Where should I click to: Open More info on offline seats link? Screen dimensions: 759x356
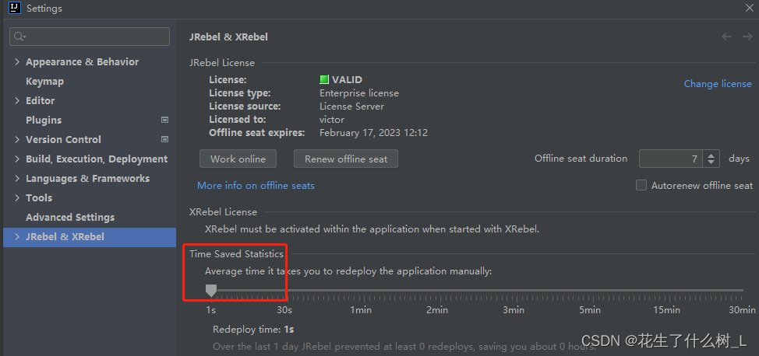pos(256,186)
